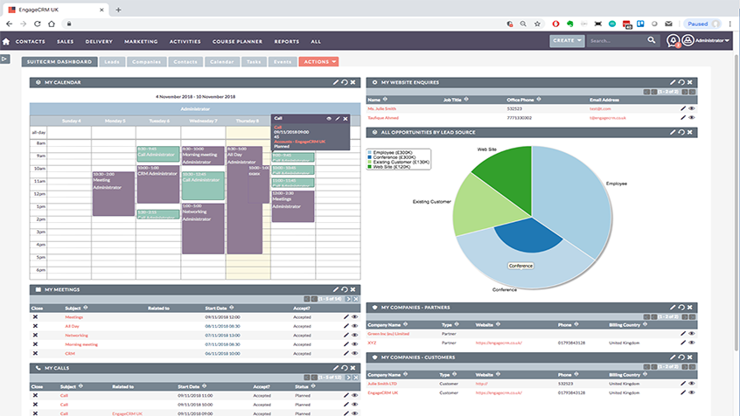Screen dimensions: 740x416
Task: Open the Taufique Ahmed enquiry link
Action: click(x=383, y=118)
